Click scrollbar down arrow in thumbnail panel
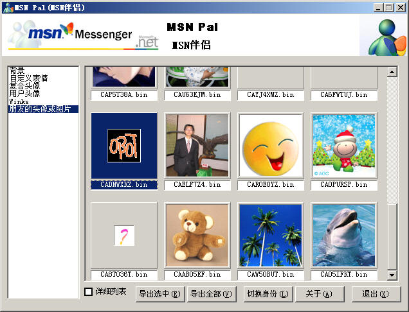The height and width of the screenshot is (312, 409). [392, 275]
